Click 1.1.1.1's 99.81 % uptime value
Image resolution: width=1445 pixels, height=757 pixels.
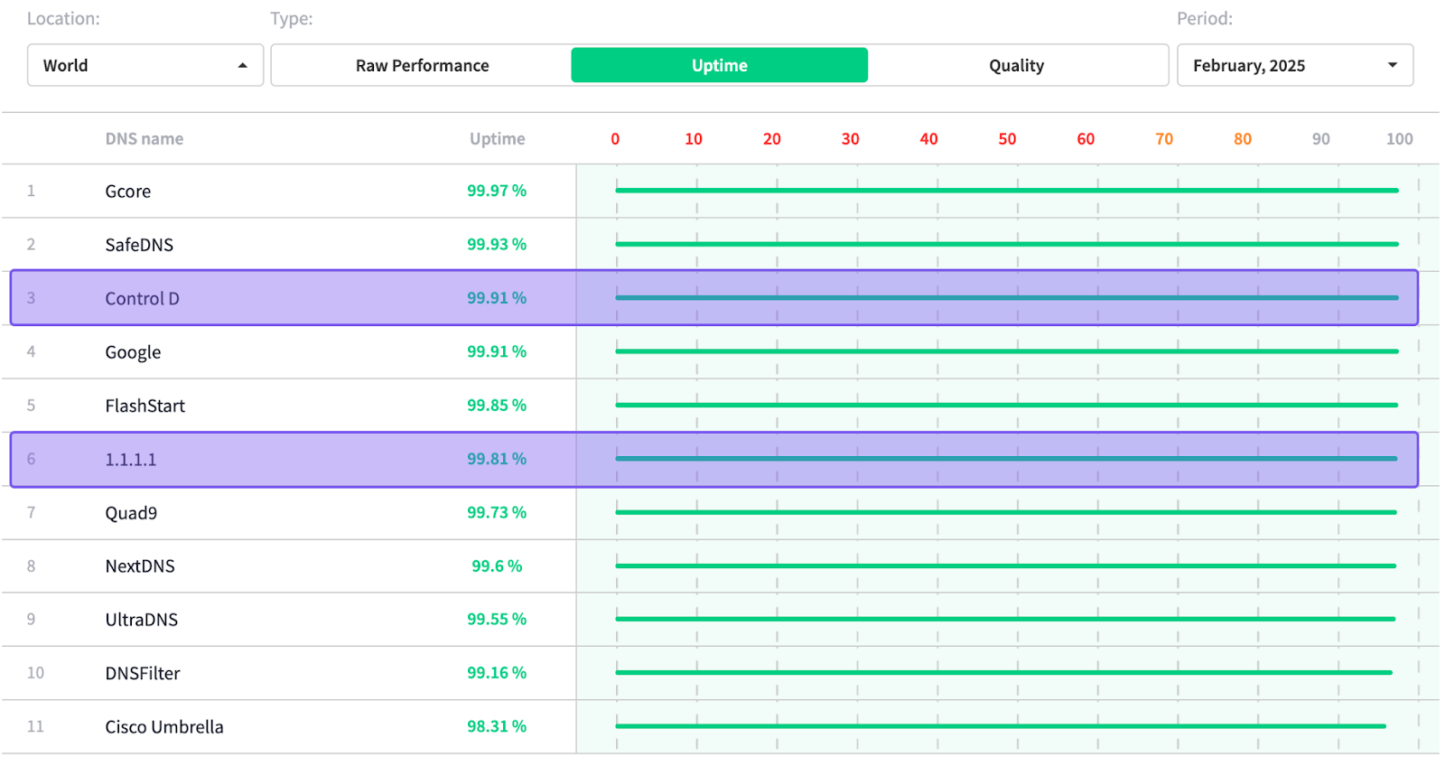click(497, 458)
